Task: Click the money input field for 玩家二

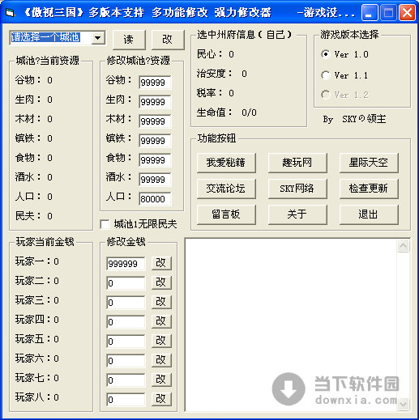Action: (126, 283)
